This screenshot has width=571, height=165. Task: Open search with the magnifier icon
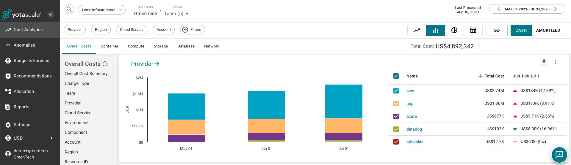[69, 9]
